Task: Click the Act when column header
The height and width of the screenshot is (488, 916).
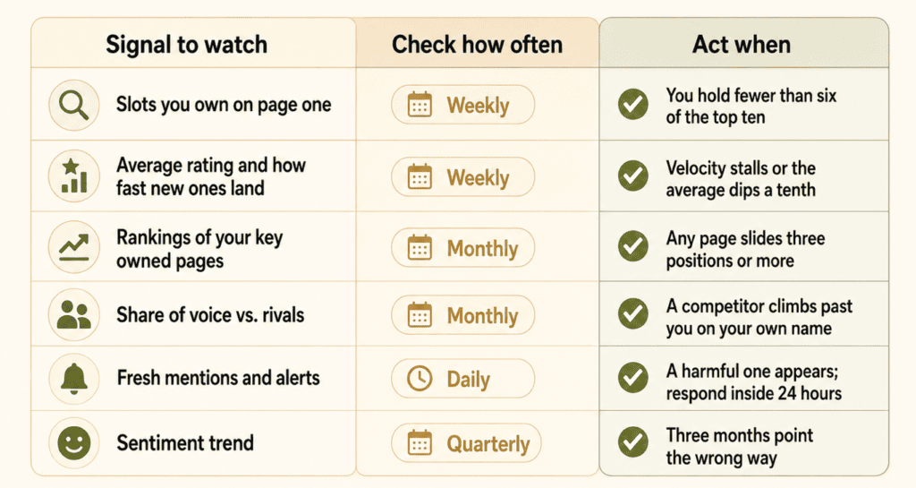Action: click(x=742, y=45)
